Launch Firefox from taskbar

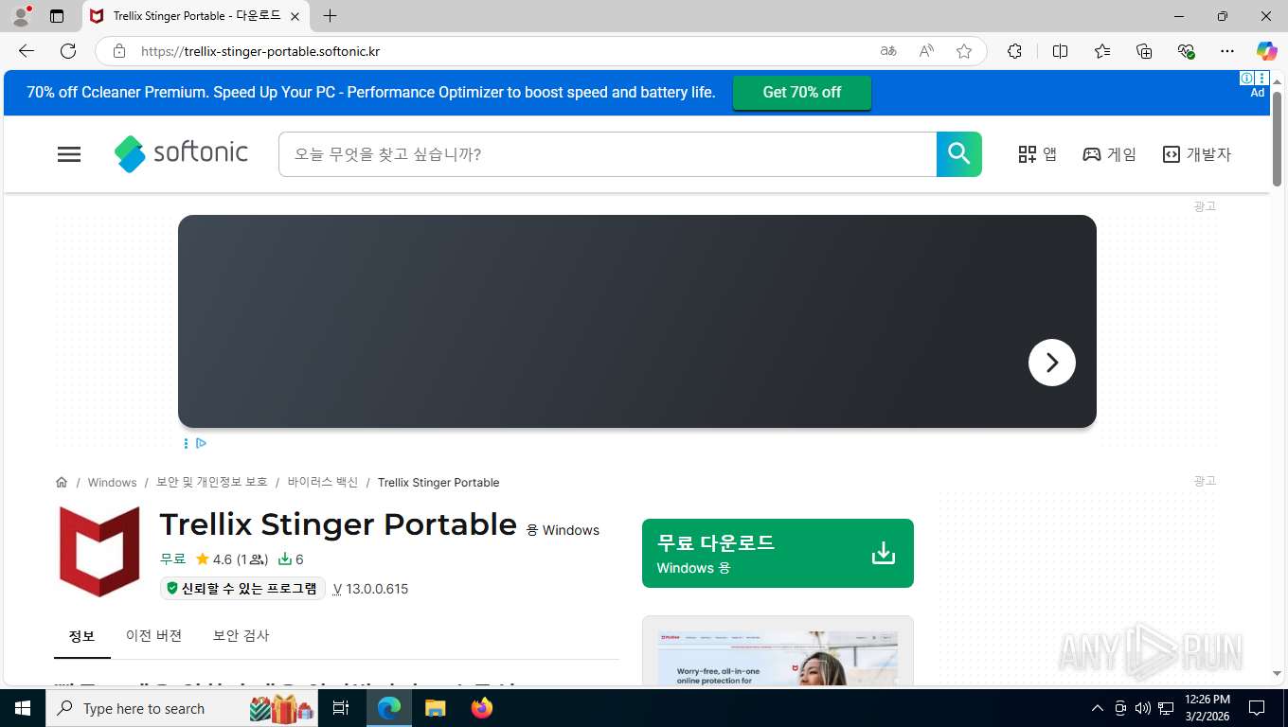tap(482, 708)
